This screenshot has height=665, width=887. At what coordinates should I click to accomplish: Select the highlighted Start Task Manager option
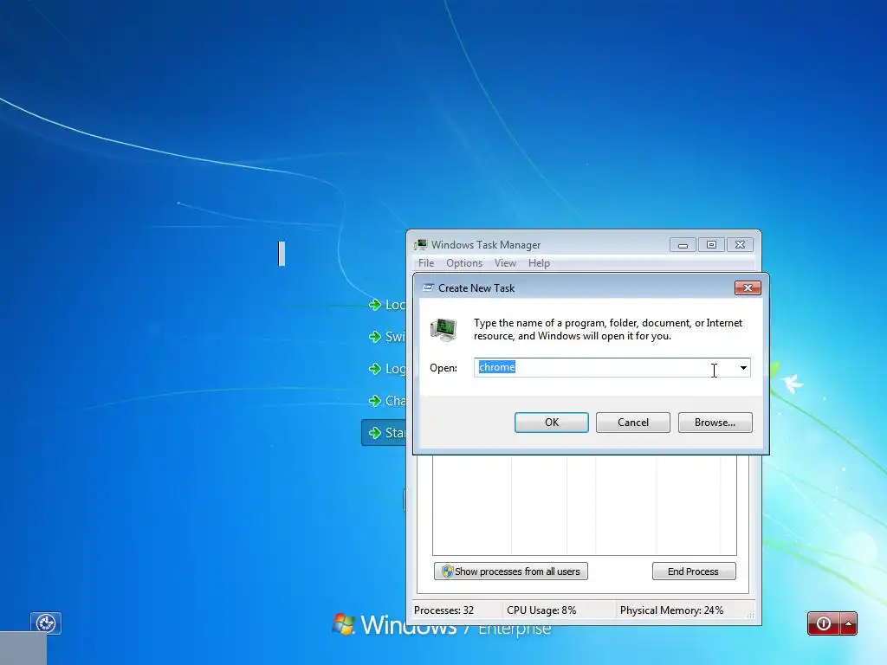click(384, 433)
